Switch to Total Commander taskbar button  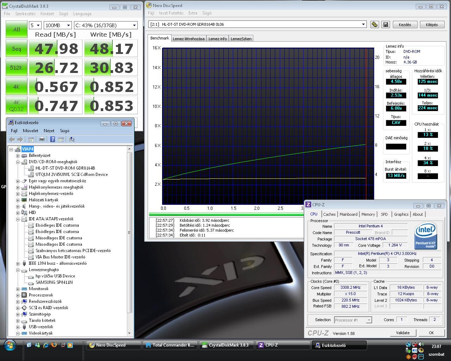(170, 345)
